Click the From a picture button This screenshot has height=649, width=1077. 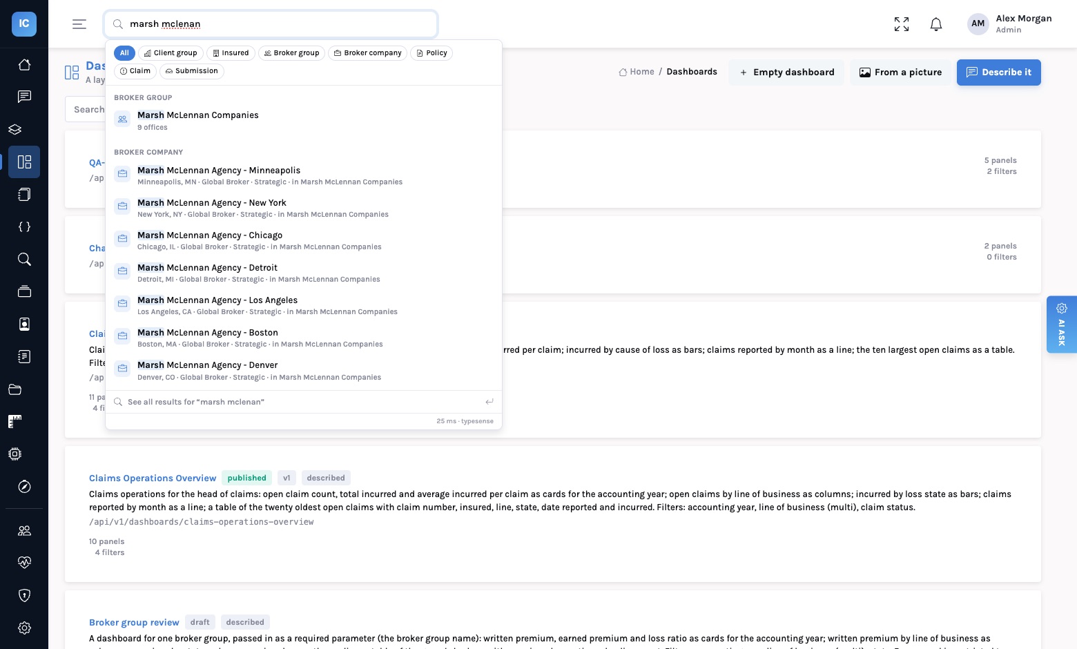pyautogui.click(x=900, y=72)
